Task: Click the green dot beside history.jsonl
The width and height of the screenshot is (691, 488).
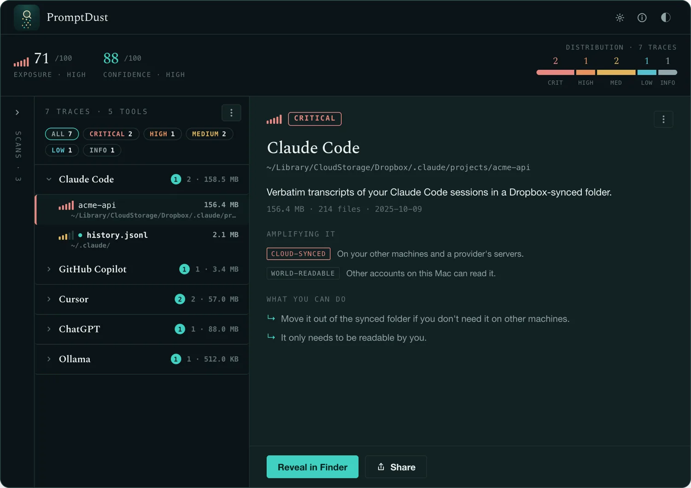Action: (x=80, y=235)
